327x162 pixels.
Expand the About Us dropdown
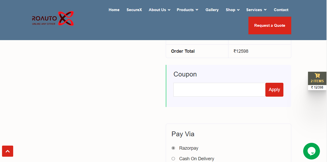pos(159,10)
